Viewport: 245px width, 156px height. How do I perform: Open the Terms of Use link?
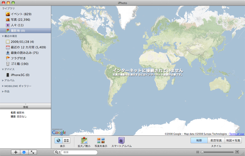pyautogui.click(x=236, y=134)
